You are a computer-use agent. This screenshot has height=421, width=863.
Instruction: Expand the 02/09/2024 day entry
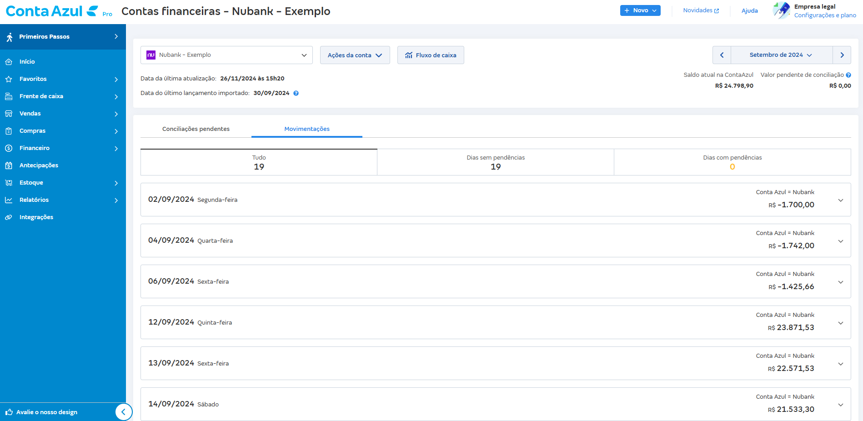coord(840,200)
